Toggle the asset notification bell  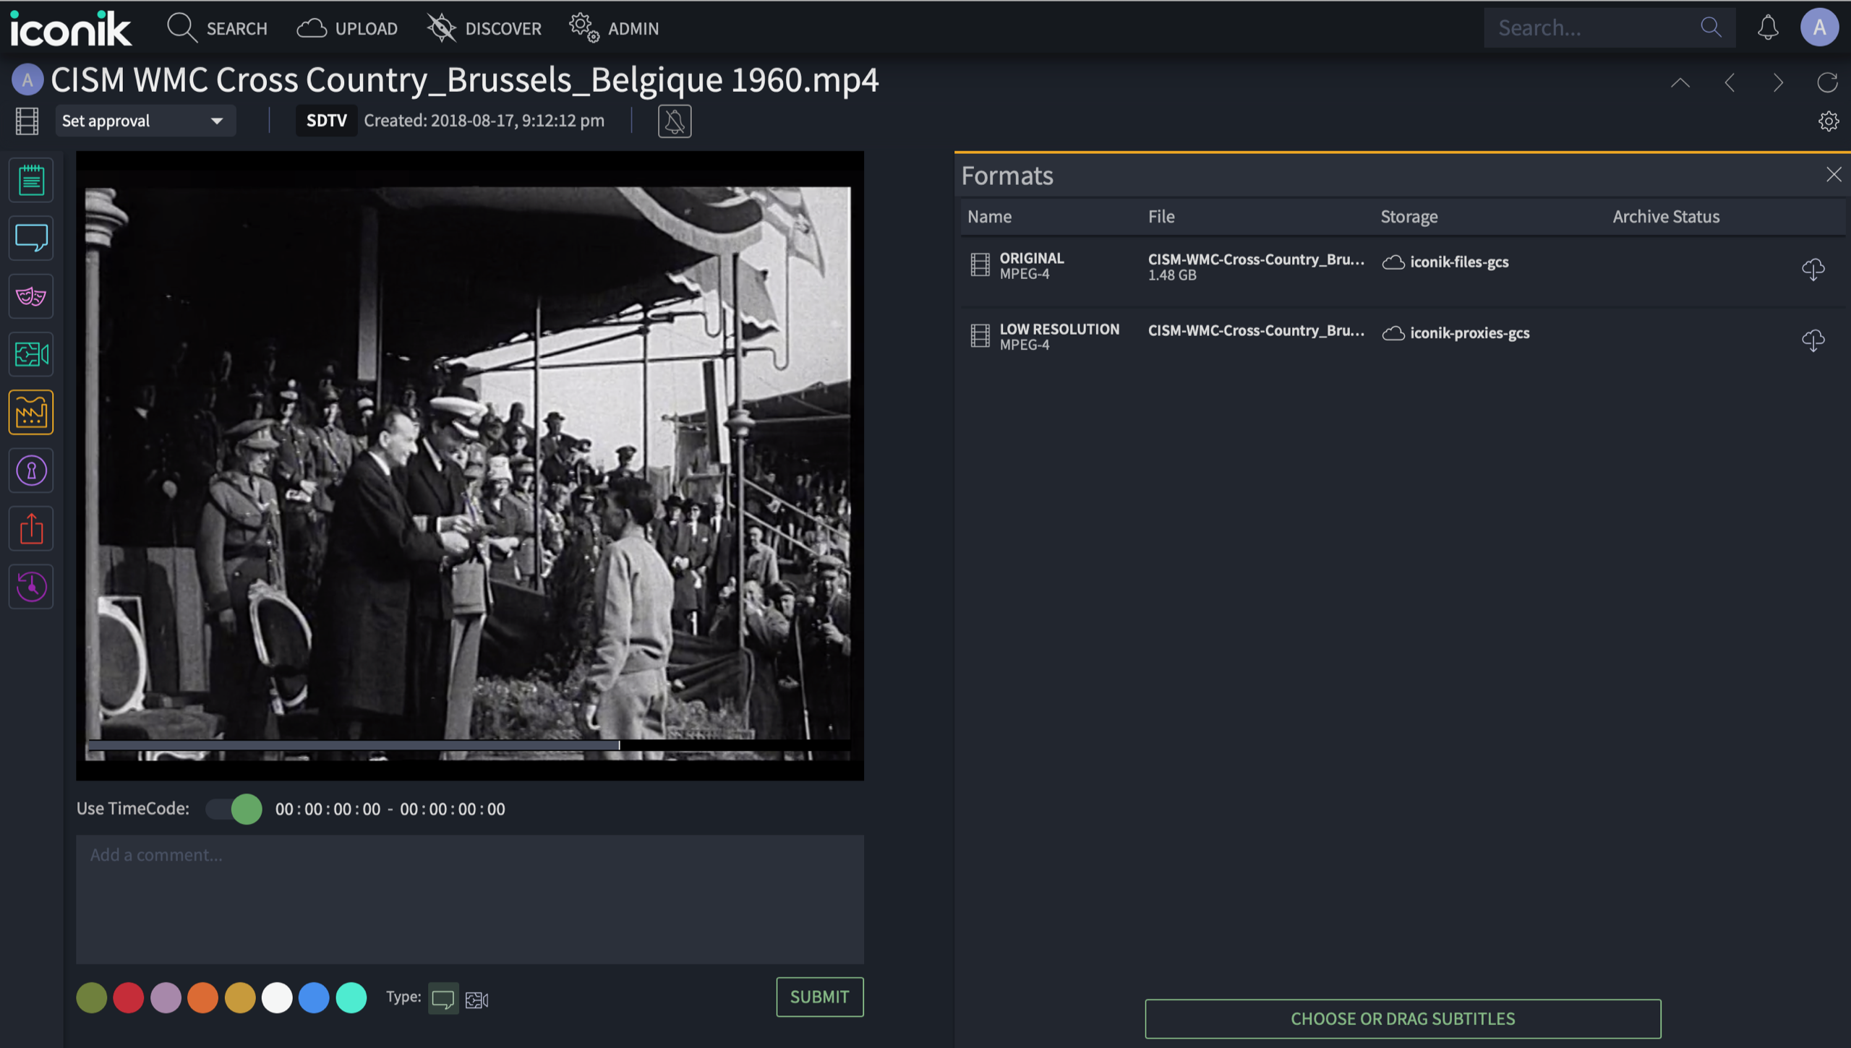click(674, 121)
